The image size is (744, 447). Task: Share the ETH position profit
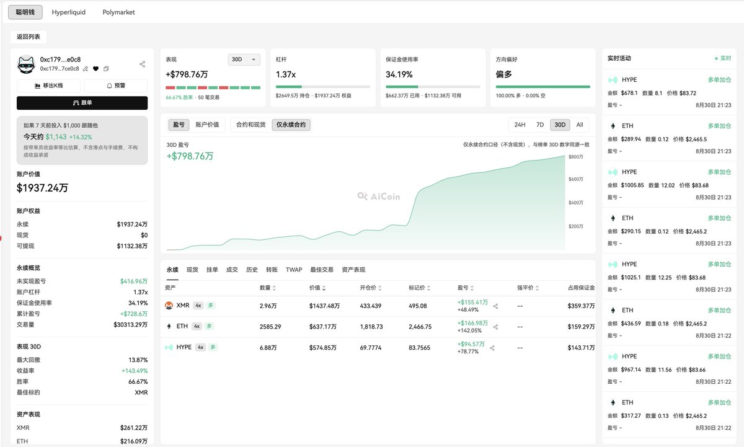coord(495,327)
